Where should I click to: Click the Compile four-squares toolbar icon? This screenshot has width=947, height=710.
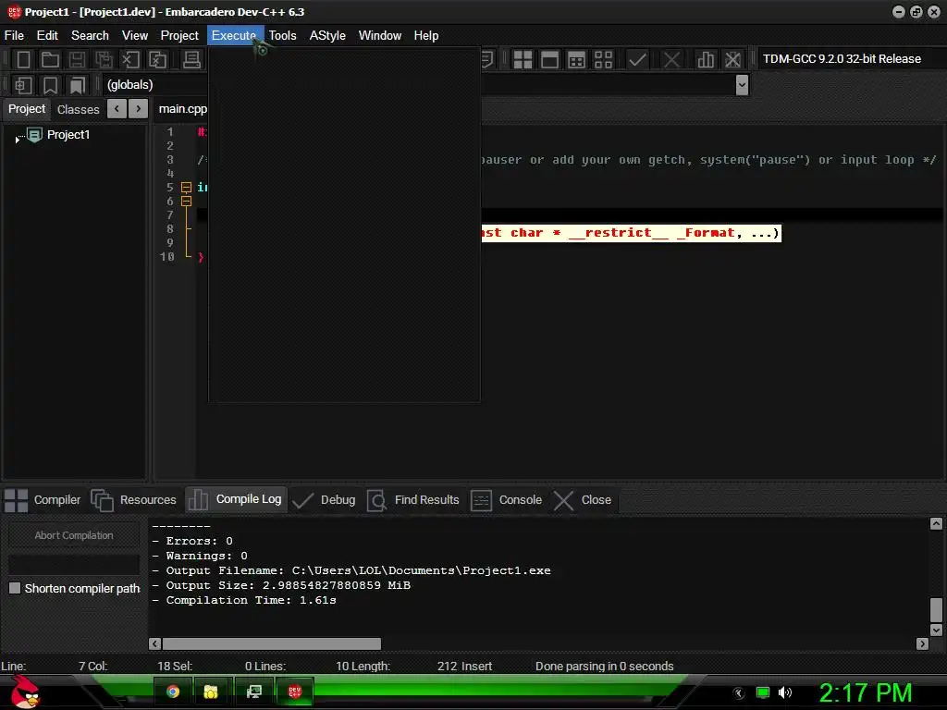point(523,60)
